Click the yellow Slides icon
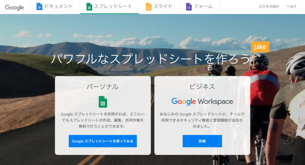Screen dimensions: 305x165 (x=149, y=7)
